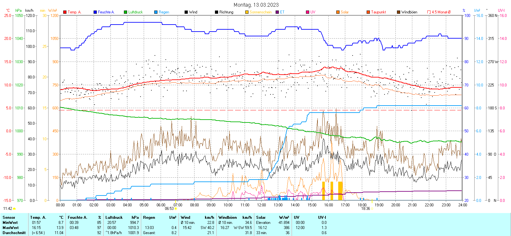Click the Richtung legend label
Image resolution: width=511 pixels, height=236 pixels.
[x=226, y=12]
